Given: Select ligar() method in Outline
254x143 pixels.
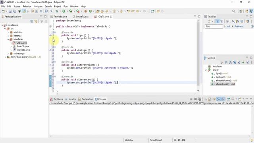Looking at the screenshot, I should pos(219,73).
